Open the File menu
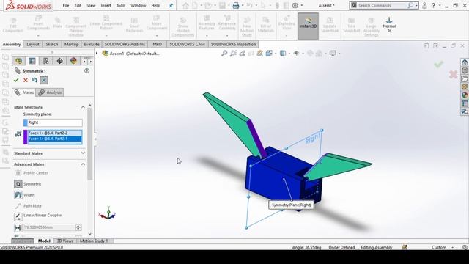Image resolution: width=469 pixels, height=264 pixels. tap(66, 5)
